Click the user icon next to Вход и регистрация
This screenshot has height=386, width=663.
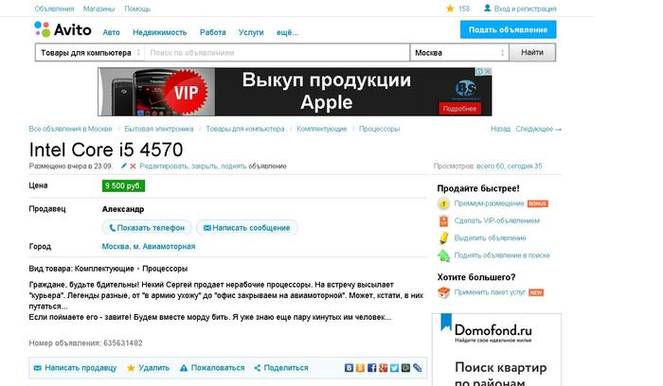[487, 8]
